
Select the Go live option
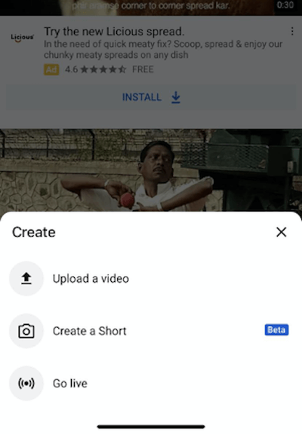click(151, 384)
